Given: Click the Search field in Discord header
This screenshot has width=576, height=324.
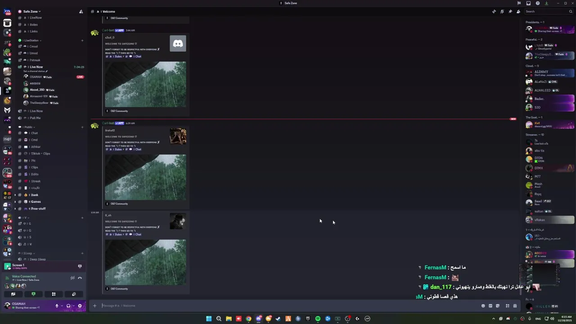Looking at the screenshot, I should pos(549,12).
